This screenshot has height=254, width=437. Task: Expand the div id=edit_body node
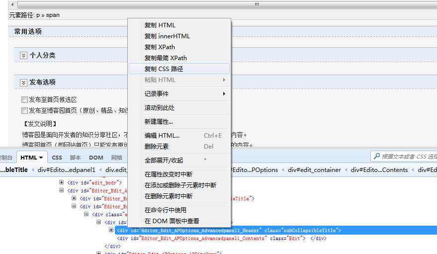[61, 182]
